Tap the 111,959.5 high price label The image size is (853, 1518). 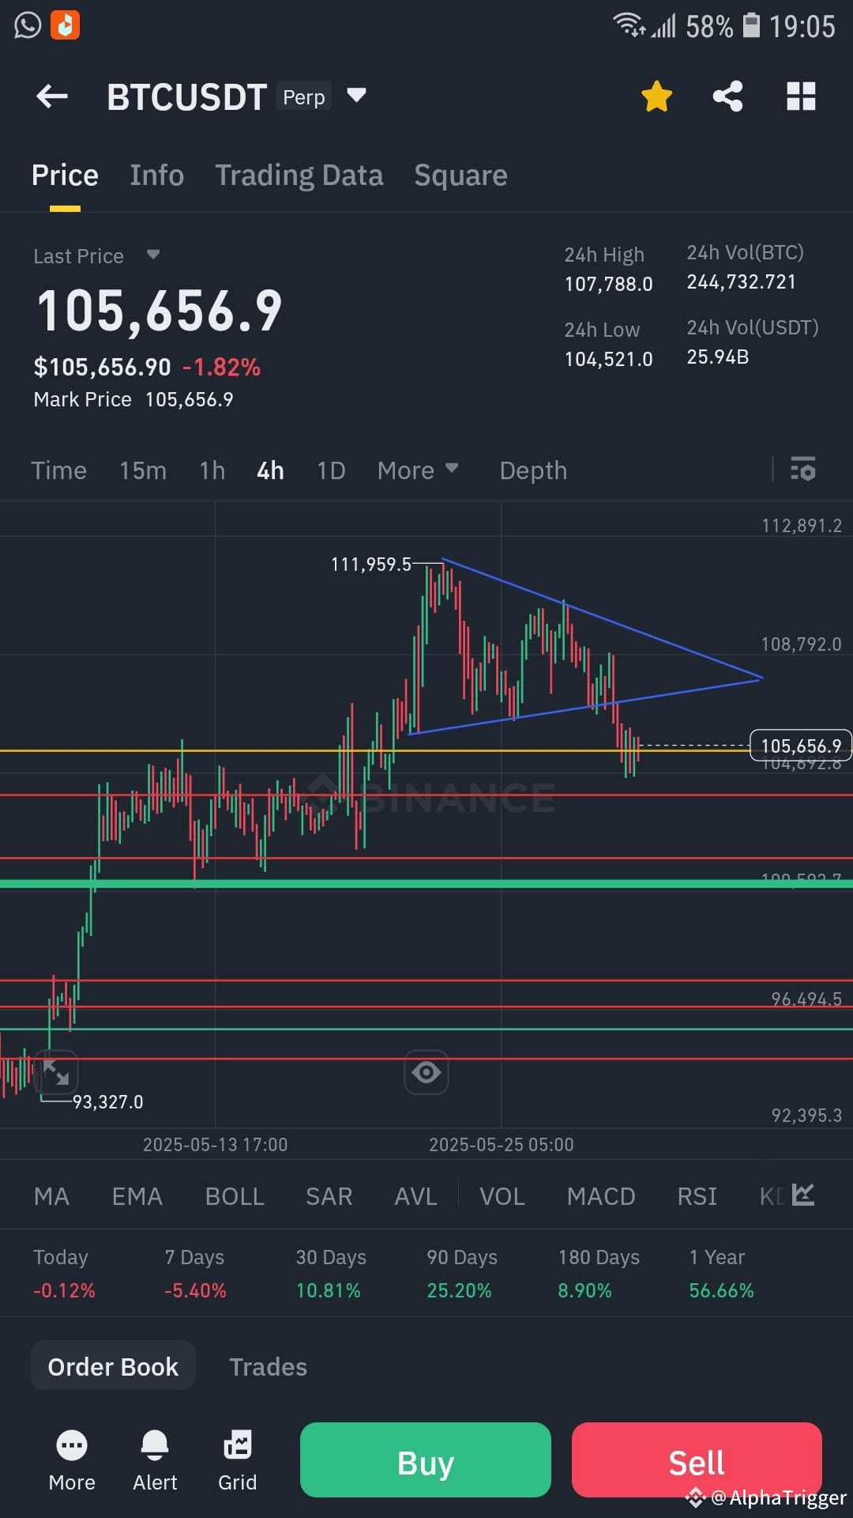coord(371,565)
